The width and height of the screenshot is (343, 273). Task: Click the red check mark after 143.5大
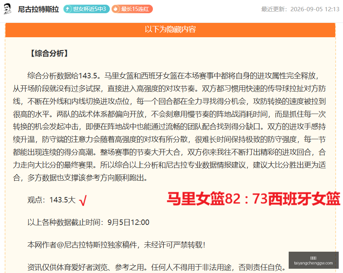coord(83,200)
